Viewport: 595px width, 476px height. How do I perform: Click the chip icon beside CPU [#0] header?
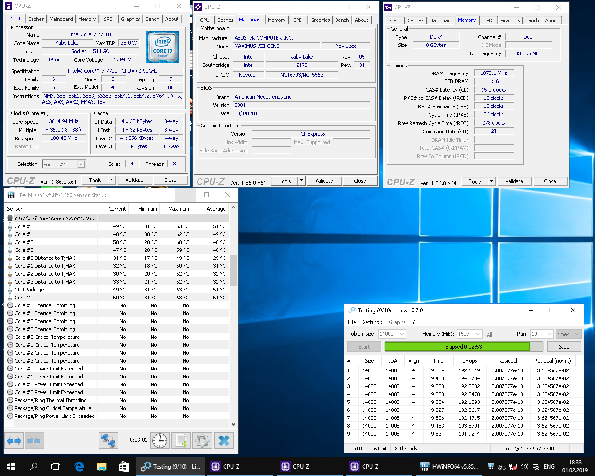(x=10, y=218)
